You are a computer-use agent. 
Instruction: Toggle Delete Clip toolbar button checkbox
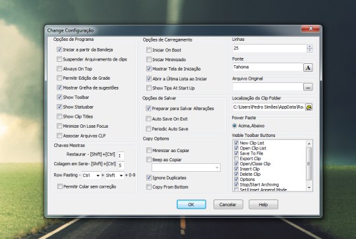236,174
